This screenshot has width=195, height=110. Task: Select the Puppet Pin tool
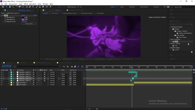(51, 7)
